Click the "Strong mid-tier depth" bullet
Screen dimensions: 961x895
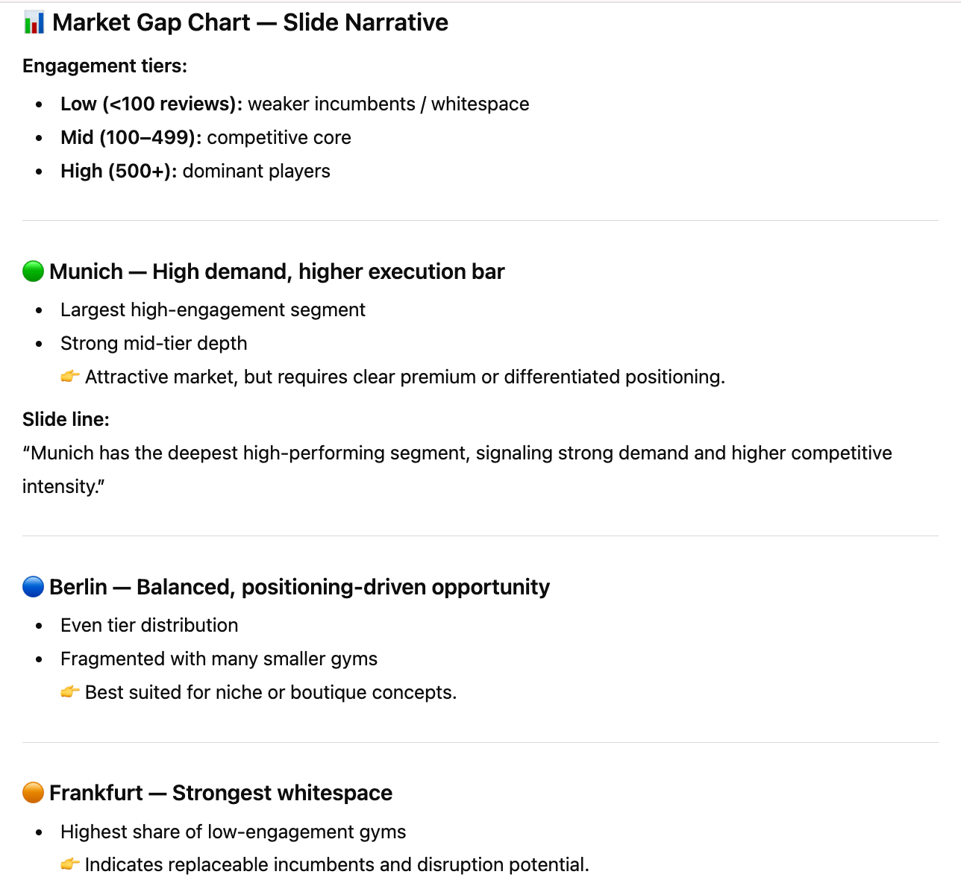tap(154, 343)
